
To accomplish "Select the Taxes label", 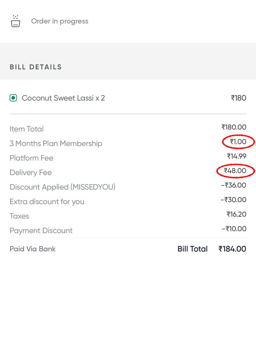I will tap(19, 216).
